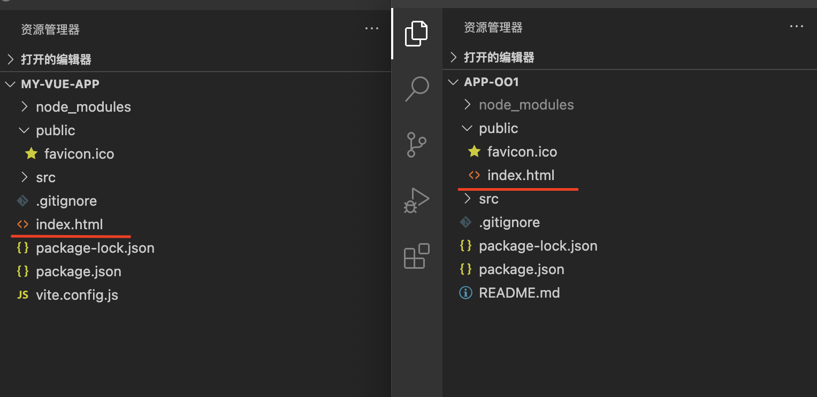Collapse the APP-001 project root

pyautogui.click(x=491, y=82)
